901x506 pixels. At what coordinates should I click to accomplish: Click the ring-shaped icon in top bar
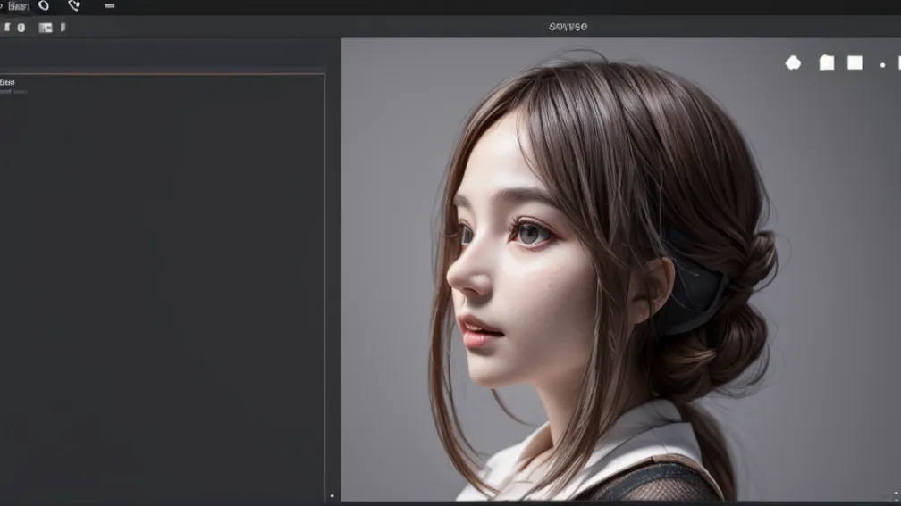click(44, 5)
